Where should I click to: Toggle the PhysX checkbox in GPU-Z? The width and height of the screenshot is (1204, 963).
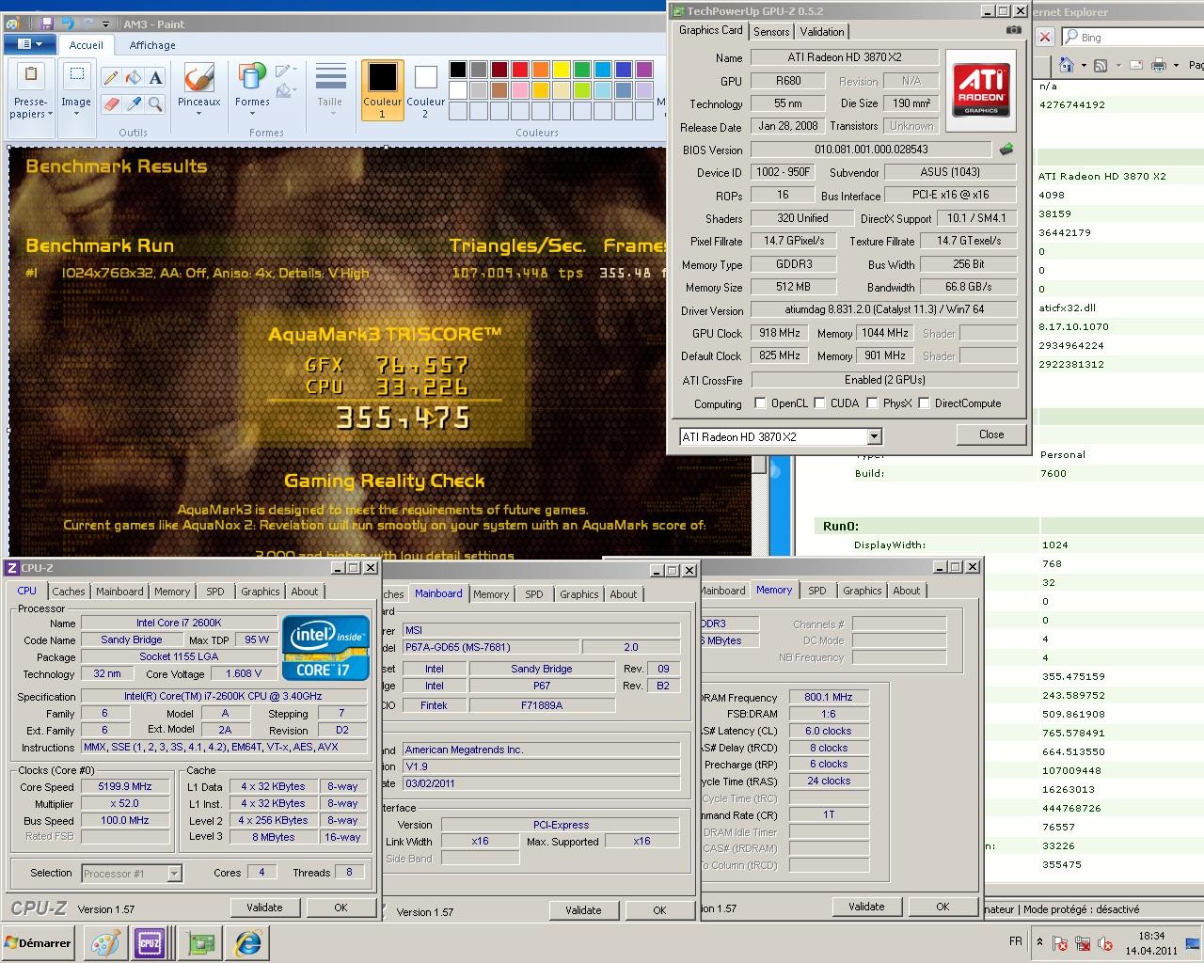[872, 403]
